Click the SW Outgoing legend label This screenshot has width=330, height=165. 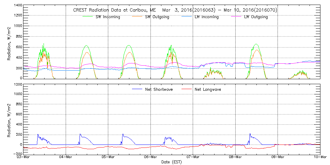[x=157, y=17]
